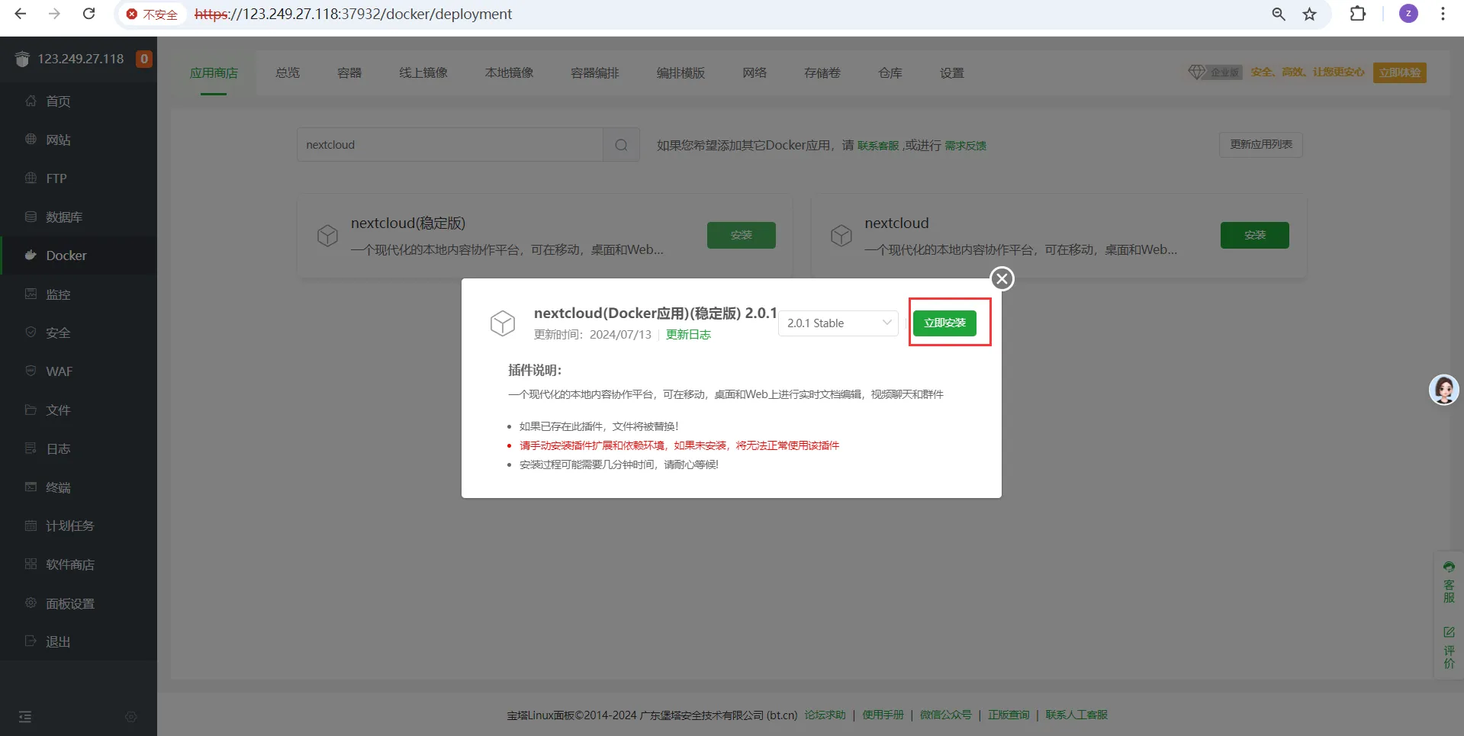
Task: Open the browser extensions puzzle icon
Action: tap(1358, 14)
